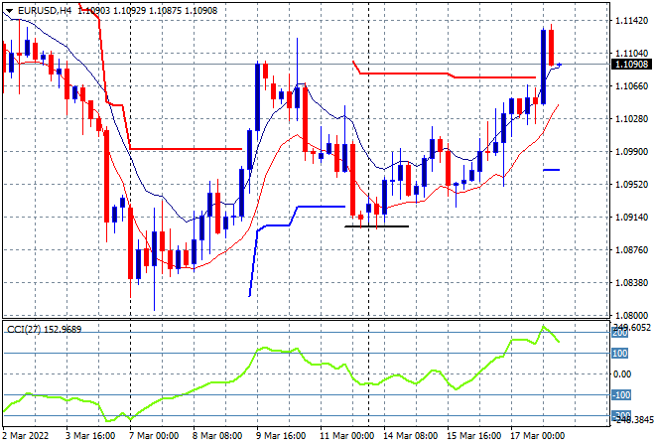Select the current price label 1.10908
The width and height of the screenshot is (655, 447).
[x=631, y=64]
